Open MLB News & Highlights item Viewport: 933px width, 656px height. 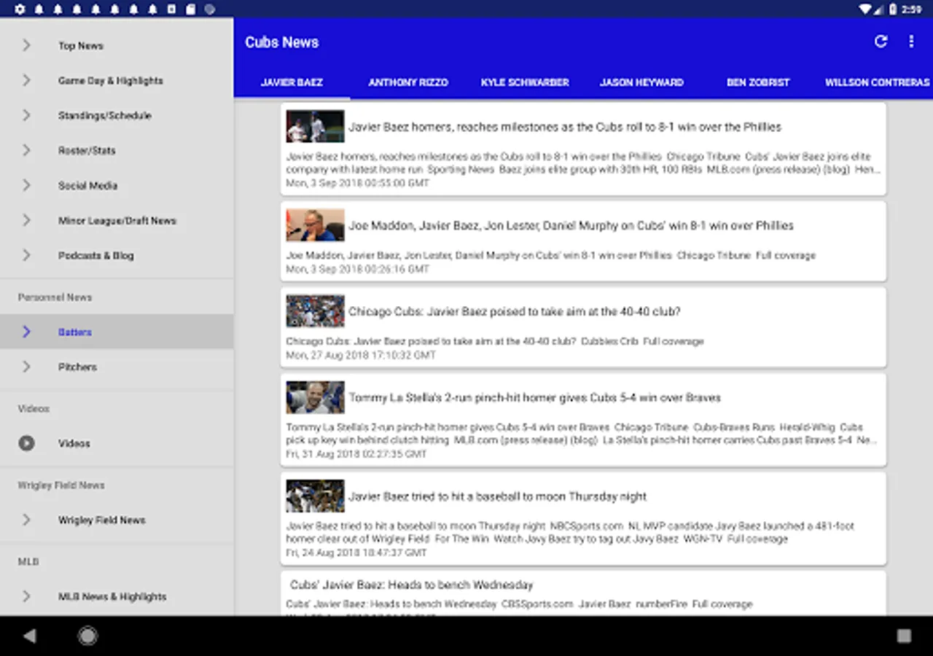117,596
